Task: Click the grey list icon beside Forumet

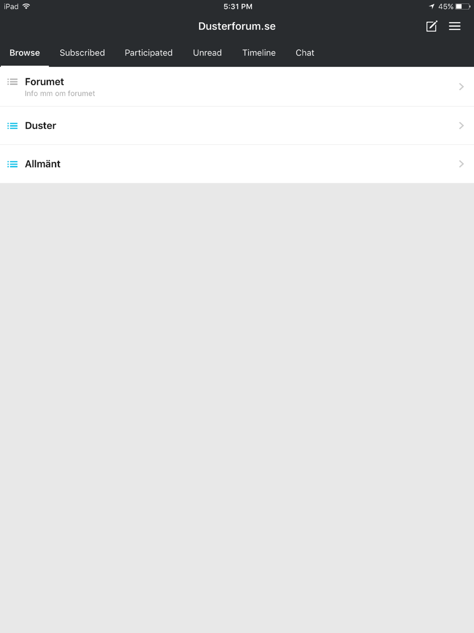Action: point(12,82)
